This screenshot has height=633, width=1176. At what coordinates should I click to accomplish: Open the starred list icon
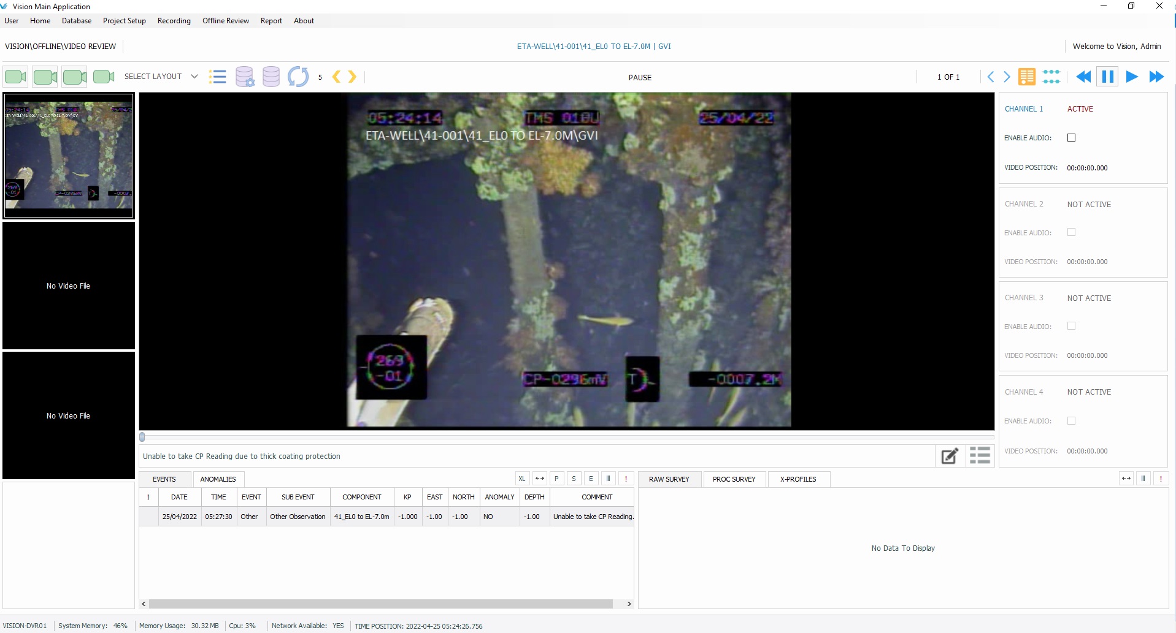(217, 77)
